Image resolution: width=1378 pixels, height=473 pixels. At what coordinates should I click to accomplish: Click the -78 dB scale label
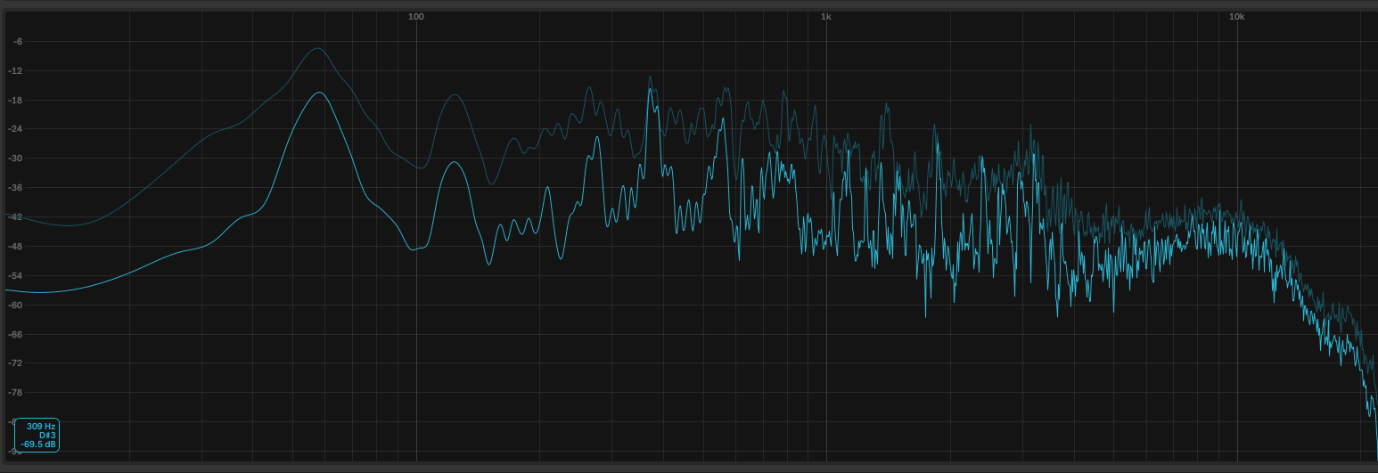click(x=16, y=393)
